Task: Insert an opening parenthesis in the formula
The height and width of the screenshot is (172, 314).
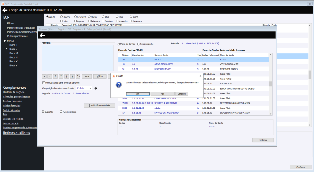Action: coord(67,76)
